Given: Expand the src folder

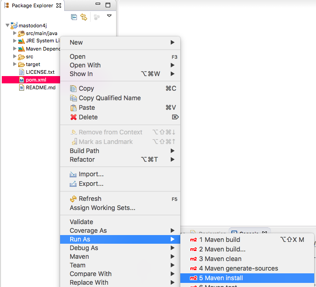Looking at the screenshot, I should pyautogui.click(x=15, y=56).
